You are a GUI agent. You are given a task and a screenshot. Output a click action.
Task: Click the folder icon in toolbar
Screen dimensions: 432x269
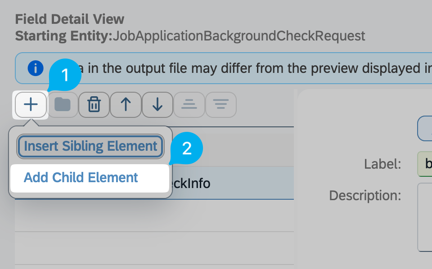[x=63, y=105]
